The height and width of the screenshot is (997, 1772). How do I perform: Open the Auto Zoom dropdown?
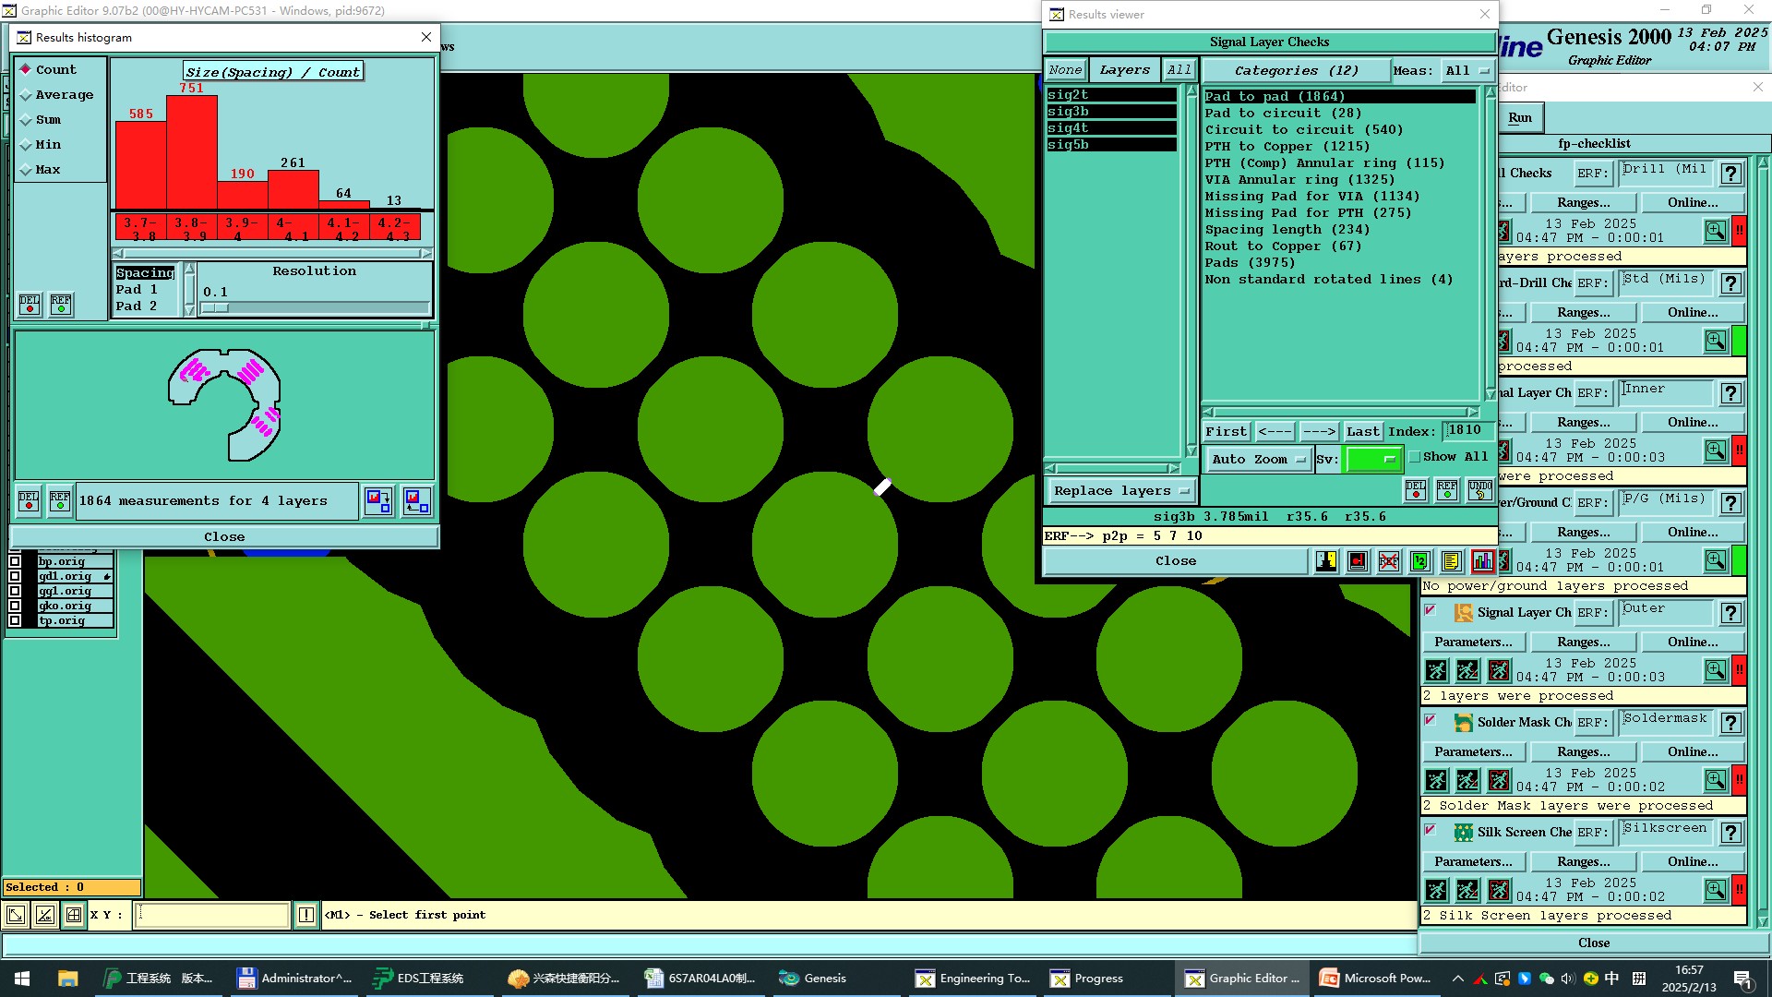[1259, 459]
